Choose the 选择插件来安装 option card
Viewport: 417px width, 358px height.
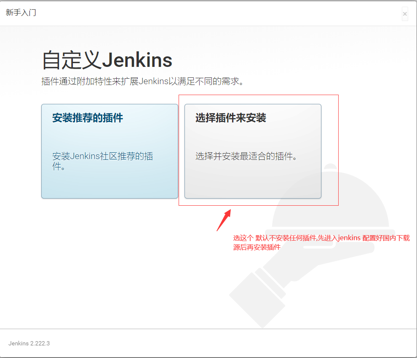253,151
